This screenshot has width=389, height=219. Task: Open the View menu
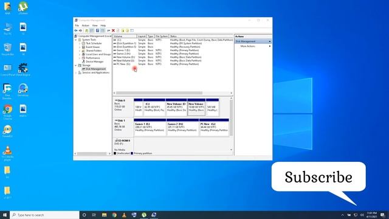click(x=95, y=26)
